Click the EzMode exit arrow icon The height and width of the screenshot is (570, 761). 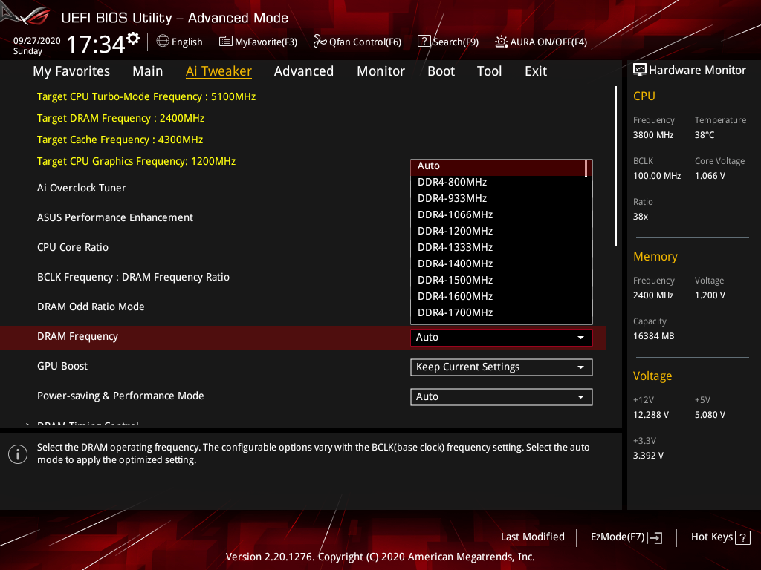(654, 537)
